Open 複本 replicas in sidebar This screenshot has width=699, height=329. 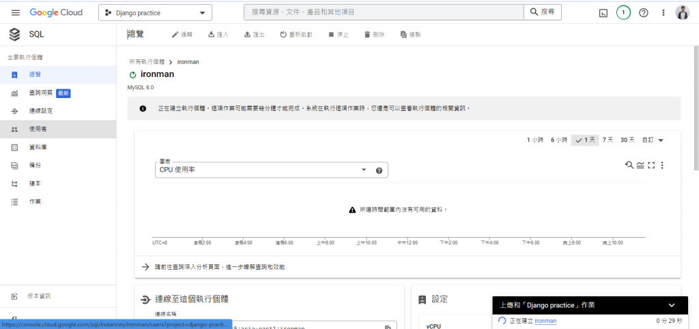58,184
